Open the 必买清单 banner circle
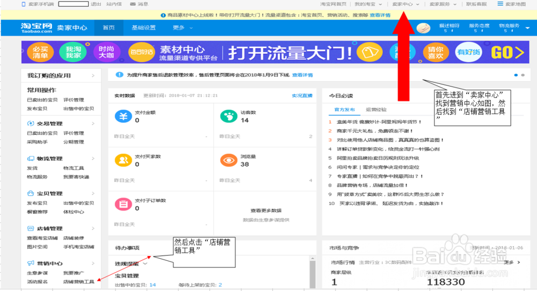The height and width of the screenshot is (291, 537). click(40, 53)
